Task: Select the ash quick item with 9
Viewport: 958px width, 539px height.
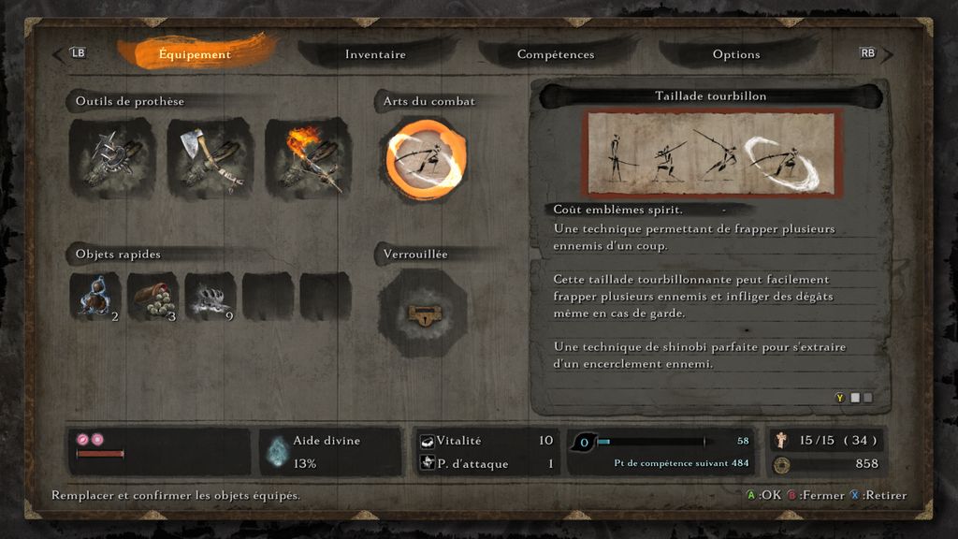Action: [210, 297]
